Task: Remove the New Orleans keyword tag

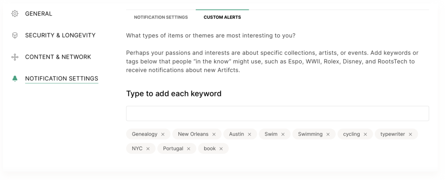Action: tap(214, 134)
